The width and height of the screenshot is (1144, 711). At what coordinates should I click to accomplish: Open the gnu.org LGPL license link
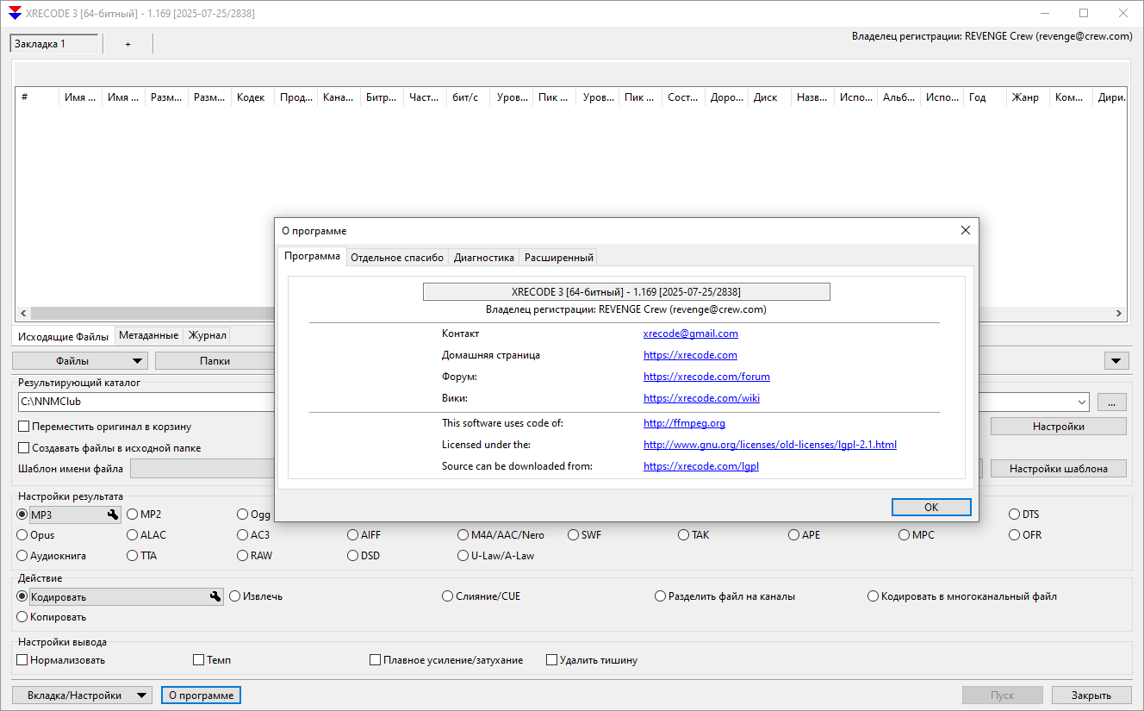[770, 445]
